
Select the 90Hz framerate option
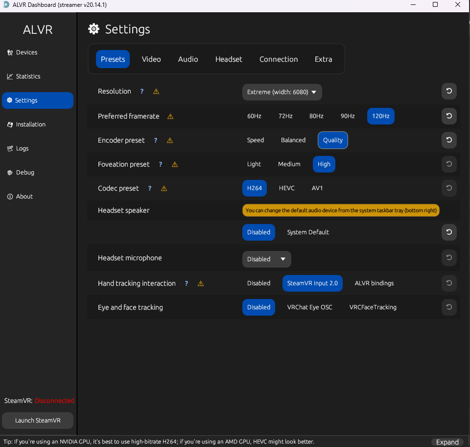pyautogui.click(x=348, y=116)
